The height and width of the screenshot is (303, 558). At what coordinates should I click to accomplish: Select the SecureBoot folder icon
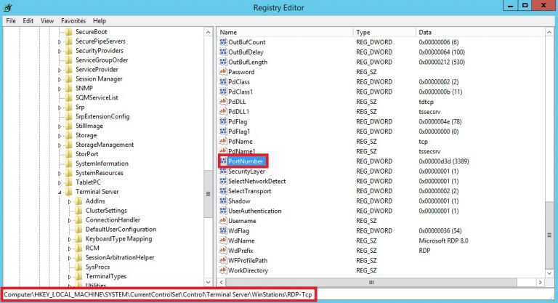point(69,32)
